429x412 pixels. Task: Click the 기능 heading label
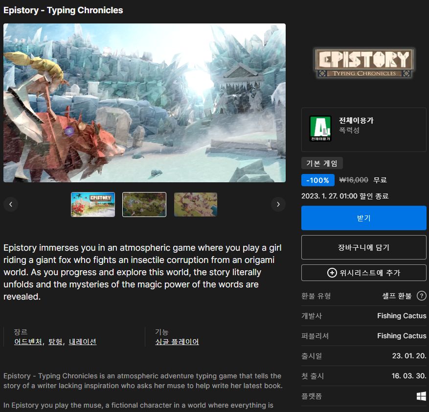(x=162, y=332)
